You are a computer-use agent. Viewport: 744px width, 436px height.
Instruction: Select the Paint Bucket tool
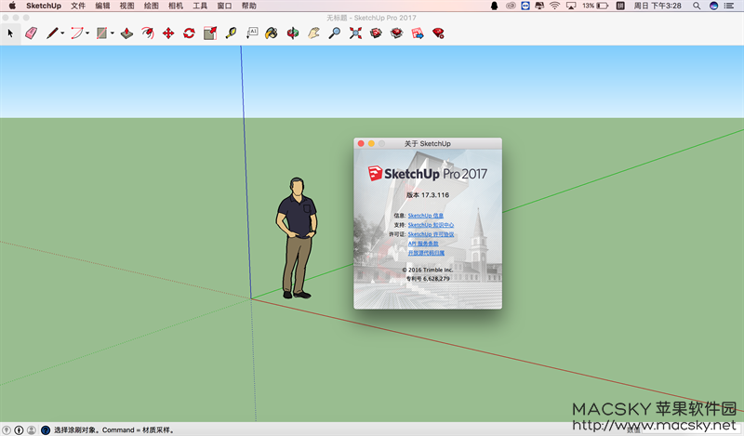[x=272, y=33]
